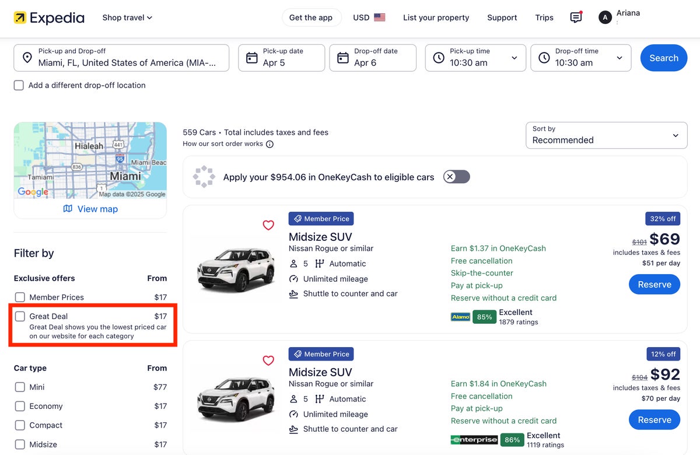
Task: Click the mileage gauge icon on Alamo car
Action: 293,279
